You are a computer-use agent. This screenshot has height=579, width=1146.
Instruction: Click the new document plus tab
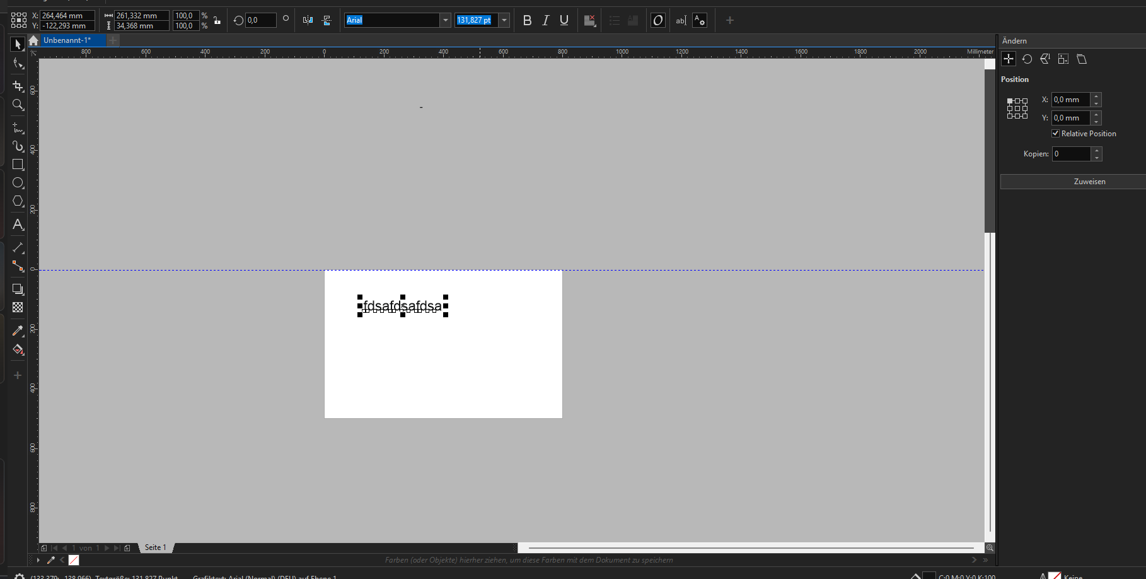click(x=113, y=40)
